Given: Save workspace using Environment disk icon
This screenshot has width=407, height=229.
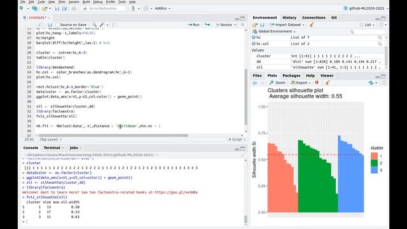Looking at the screenshot, I should pyautogui.click(x=262, y=25).
